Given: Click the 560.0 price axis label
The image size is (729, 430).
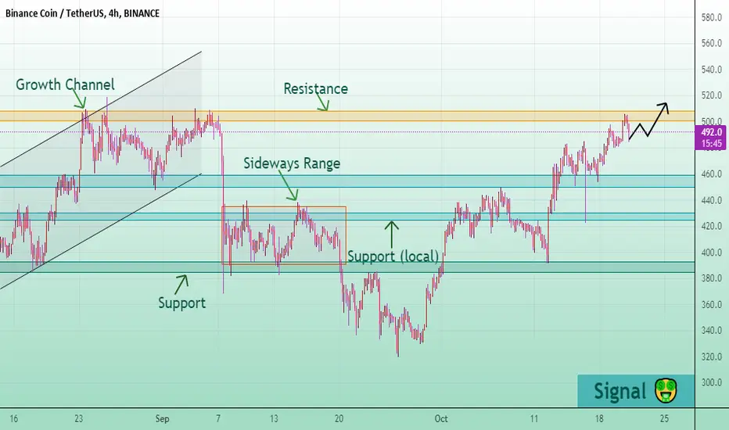Looking at the screenshot, I should [x=711, y=44].
